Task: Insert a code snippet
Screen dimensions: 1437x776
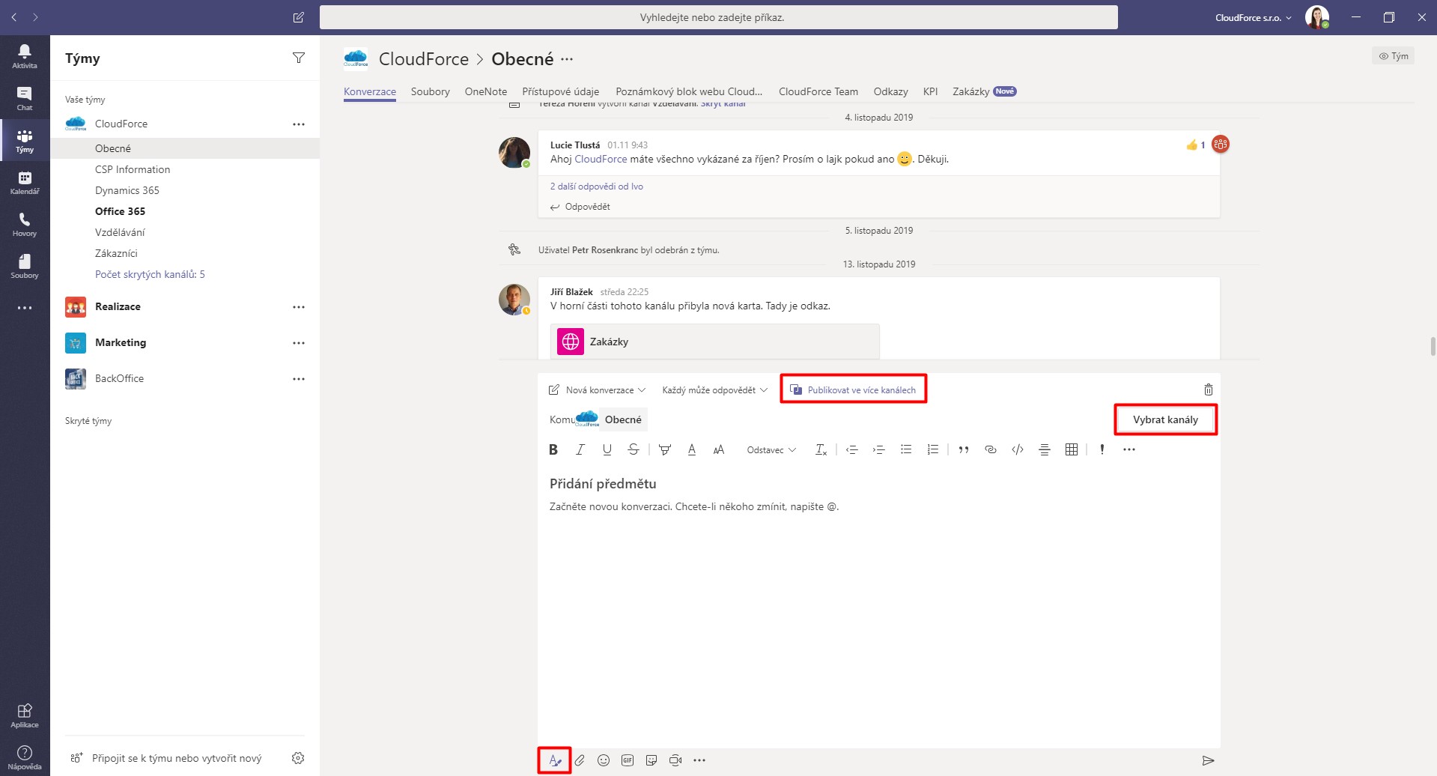Action: (x=1018, y=449)
